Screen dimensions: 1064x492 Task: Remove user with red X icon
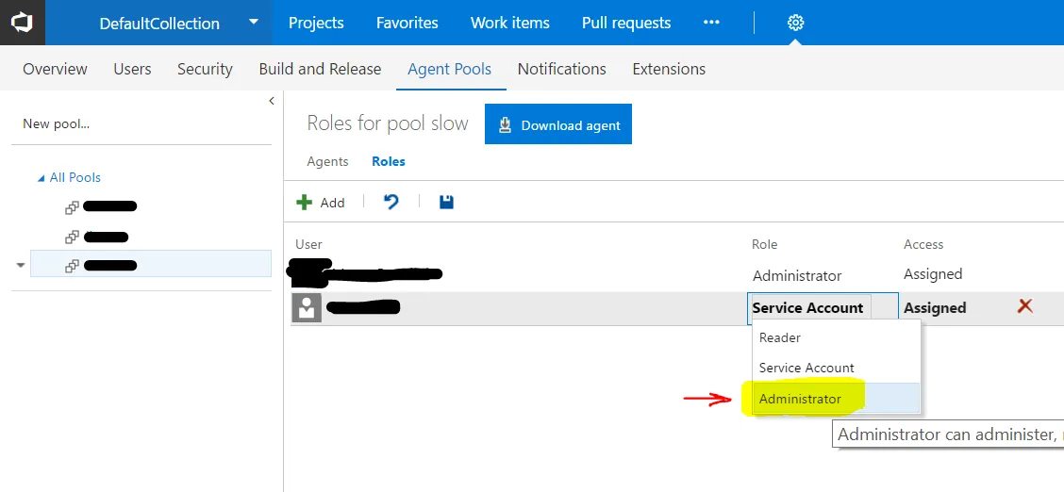[1025, 306]
